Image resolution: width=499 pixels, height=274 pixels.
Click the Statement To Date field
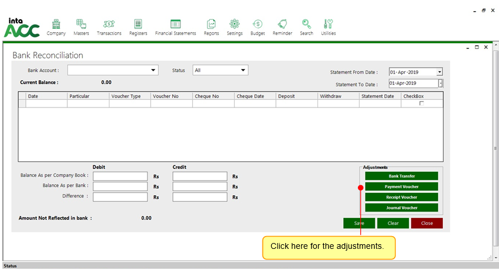pos(412,84)
